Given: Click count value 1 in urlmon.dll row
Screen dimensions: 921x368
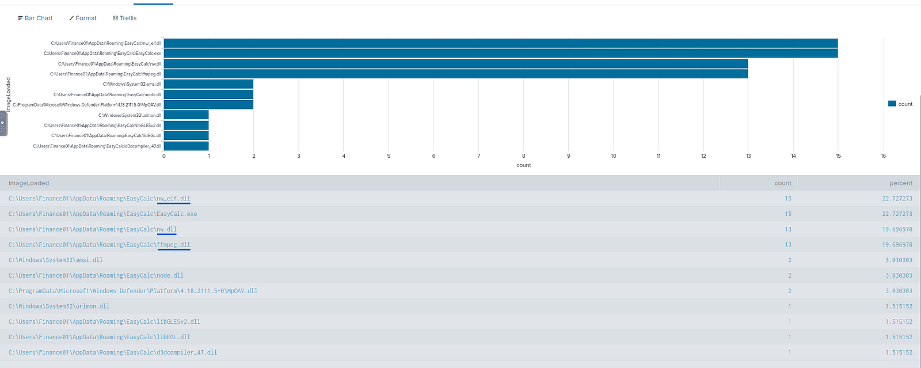Looking at the screenshot, I should pyautogui.click(x=790, y=306).
